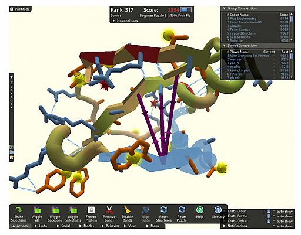Activate the Wiggle Sidechains tool
The width and height of the screenshot is (301, 235).
(73, 210)
